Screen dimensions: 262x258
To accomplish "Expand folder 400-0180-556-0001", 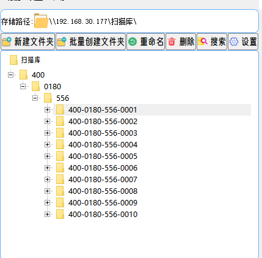I will pyautogui.click(x=47, y=110).
